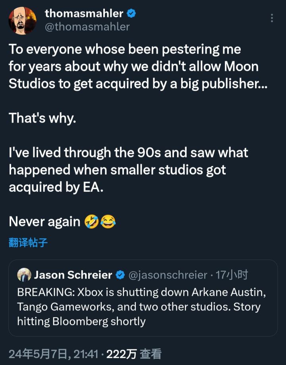Viewport: 286px width, 365px height.
Task: Select the @thomasmahler handle
Action: click(87, 27)
